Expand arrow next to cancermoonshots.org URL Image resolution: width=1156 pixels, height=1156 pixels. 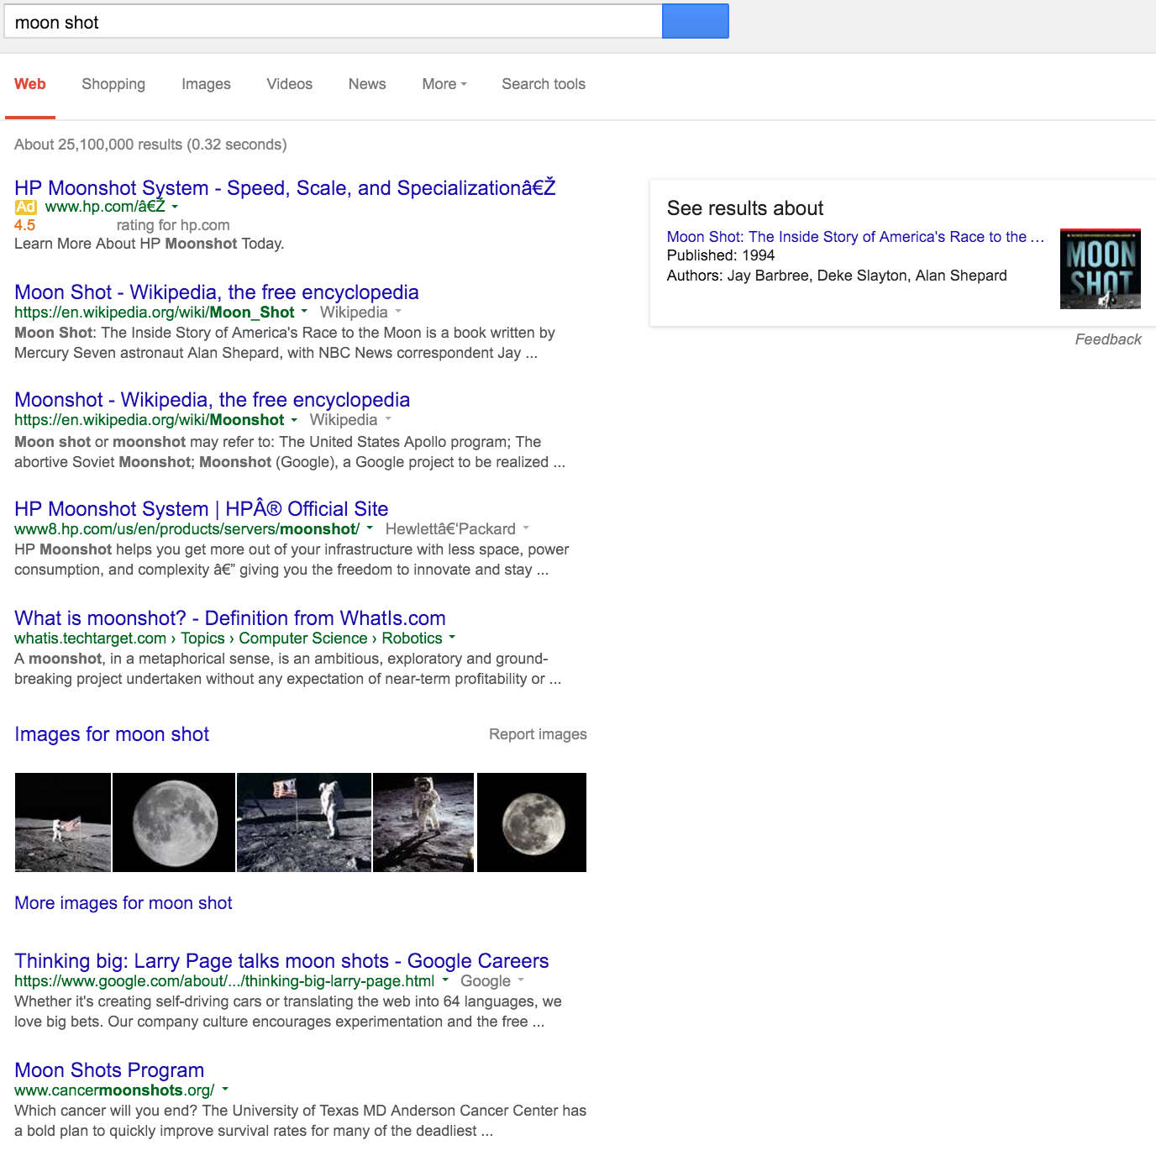point(225,1090)
